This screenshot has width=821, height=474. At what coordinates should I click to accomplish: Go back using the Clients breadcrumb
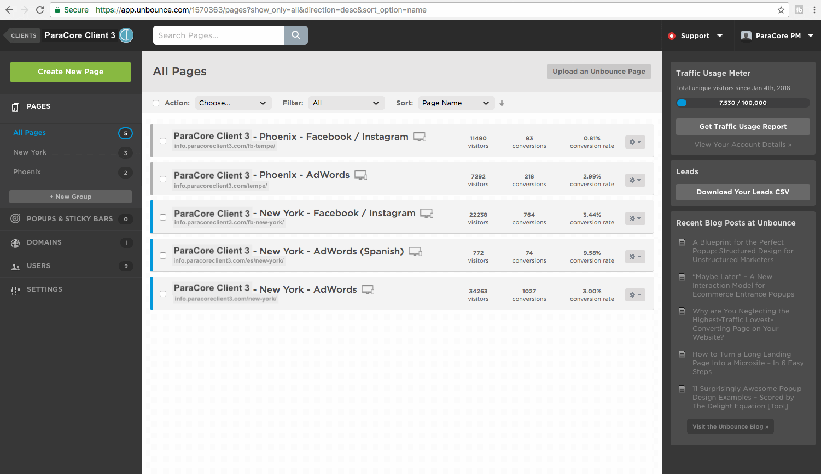[22, 35]
